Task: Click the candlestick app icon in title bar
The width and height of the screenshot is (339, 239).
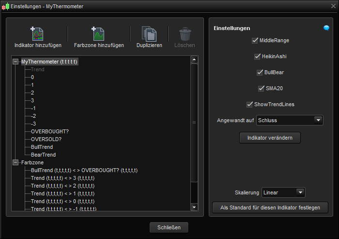Action: 6,6
